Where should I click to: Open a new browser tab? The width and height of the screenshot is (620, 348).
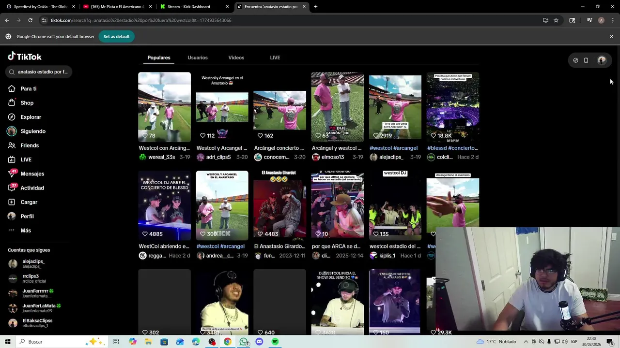pos(316,7)
